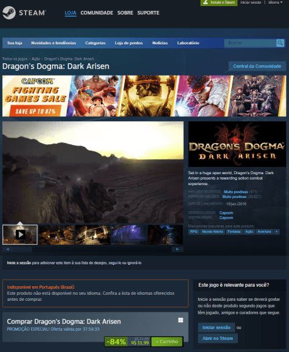289x352 pixels.
Task: Play the trailer video thumbnail
Action: [20, 234]
